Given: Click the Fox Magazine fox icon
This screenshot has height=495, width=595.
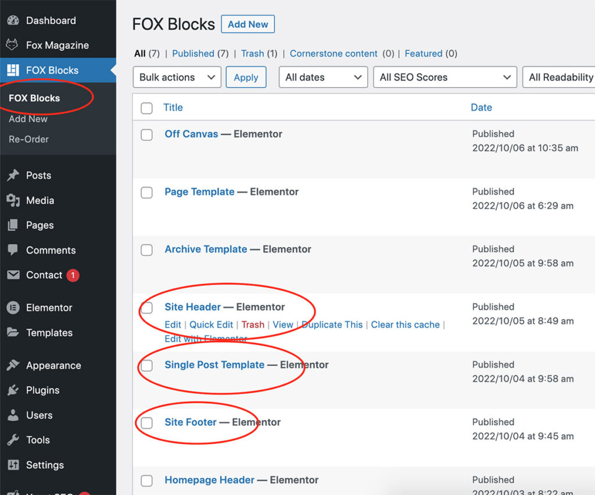Looking at the screenshot, I should (12, 45).
